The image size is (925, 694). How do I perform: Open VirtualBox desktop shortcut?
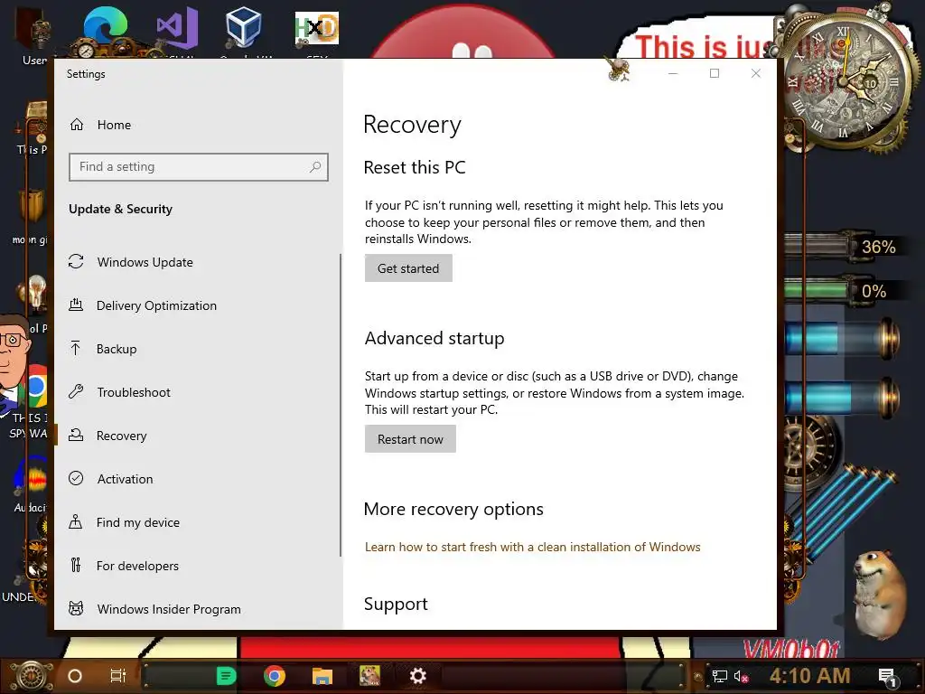pos(244,27)
